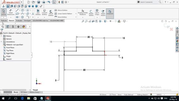
Task: Select the Corner Rectangle tool
Action: [x=17, y=14]
